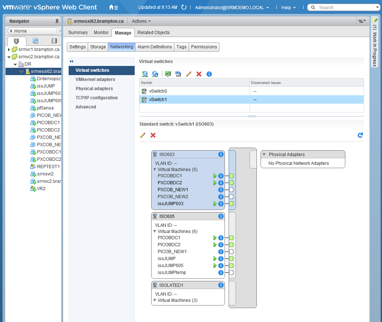Image resolution: width=382 pixels, height=322 pixels.
Task: Collapse the srmvc2.brampton.ca tree node
Action: point(9,57)
